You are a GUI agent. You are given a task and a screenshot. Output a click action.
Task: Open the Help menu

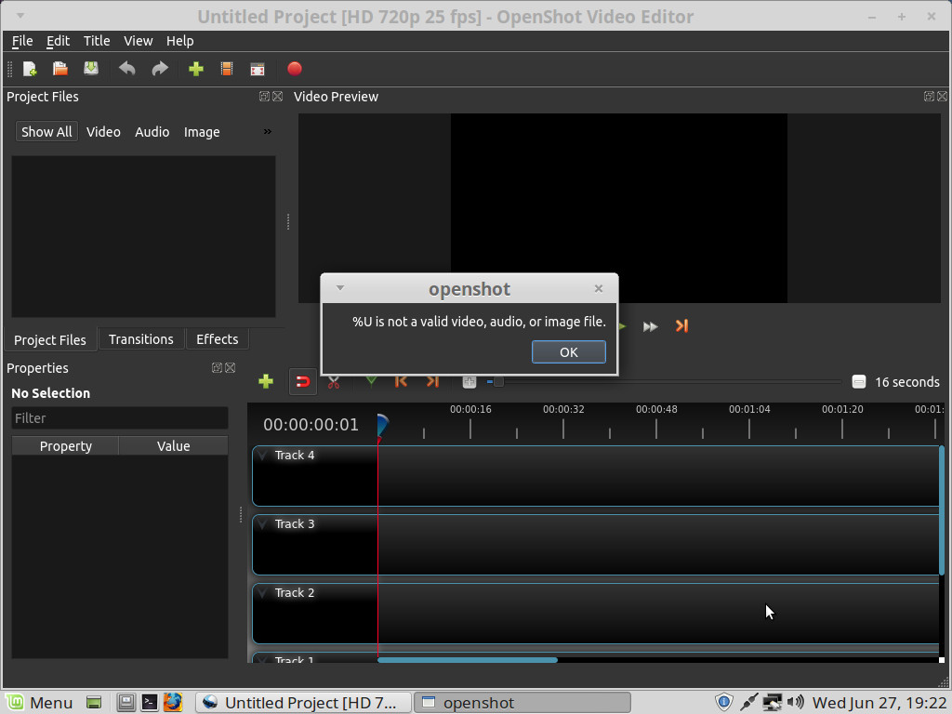point(179,41)
